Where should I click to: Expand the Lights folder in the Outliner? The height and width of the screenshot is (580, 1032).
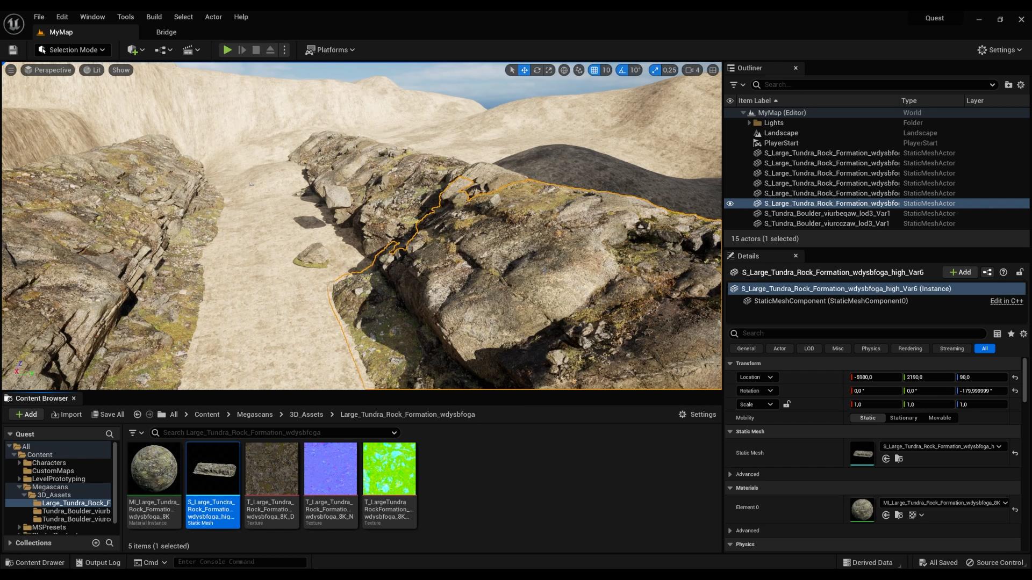[750, 122]
